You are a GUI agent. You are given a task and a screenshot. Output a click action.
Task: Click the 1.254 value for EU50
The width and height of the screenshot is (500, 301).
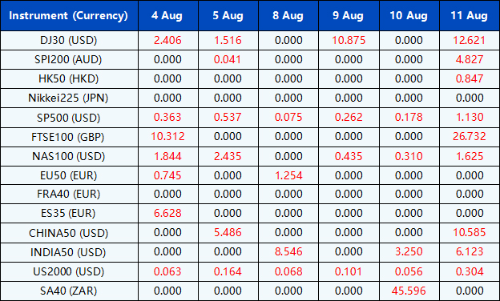pyautogui.click(x=288, y=175)
